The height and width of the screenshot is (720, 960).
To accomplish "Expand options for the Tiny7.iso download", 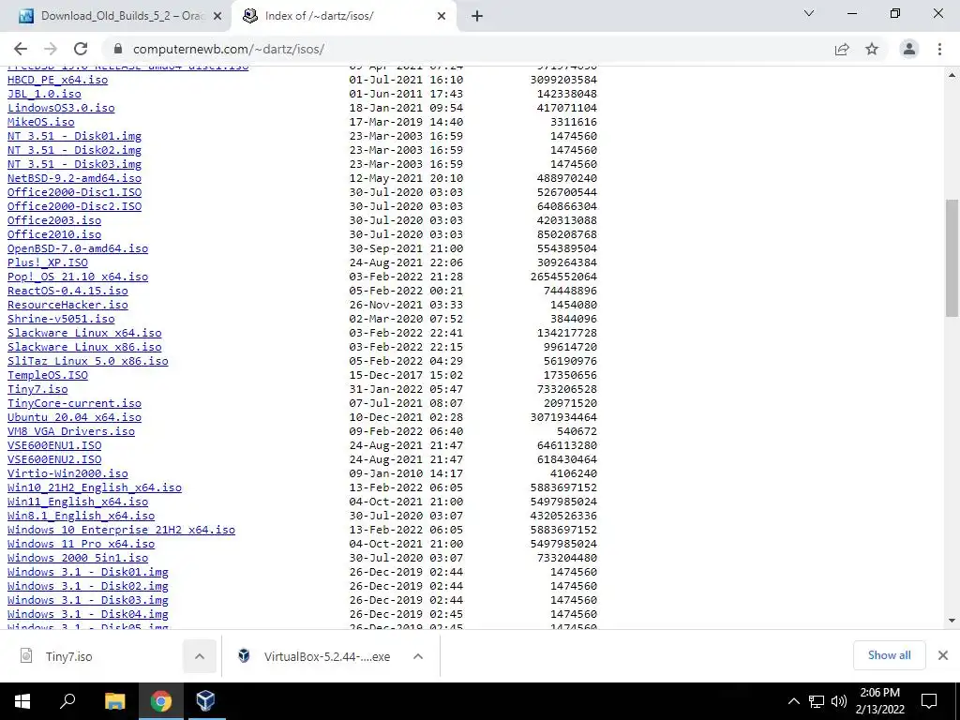I will coord(200,656).
